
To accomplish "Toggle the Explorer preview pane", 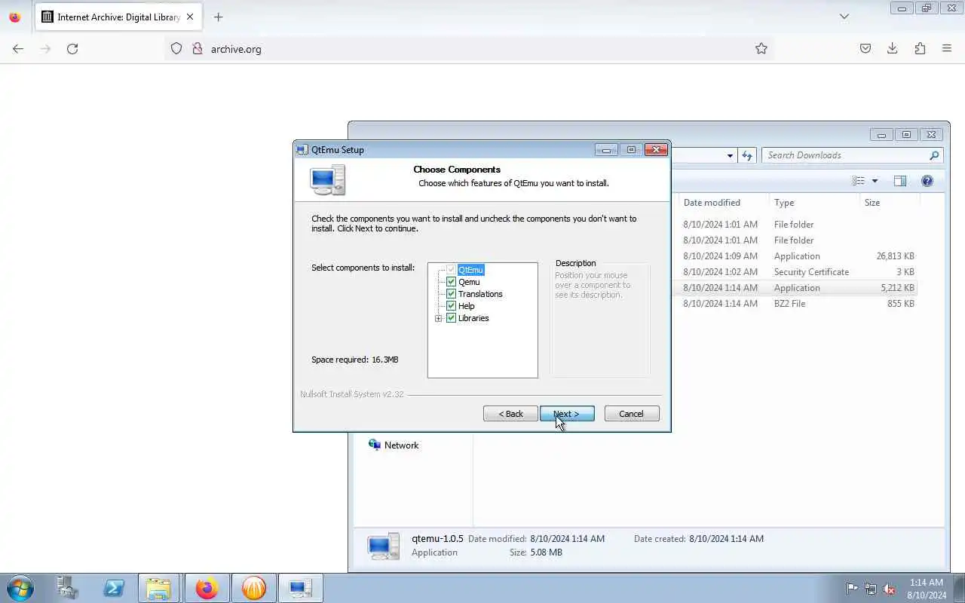I will point(900,181).
